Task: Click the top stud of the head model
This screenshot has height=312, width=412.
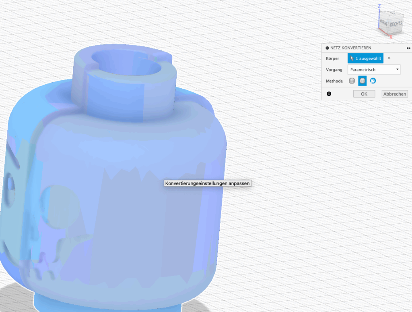Action: (x=125, y=81)
